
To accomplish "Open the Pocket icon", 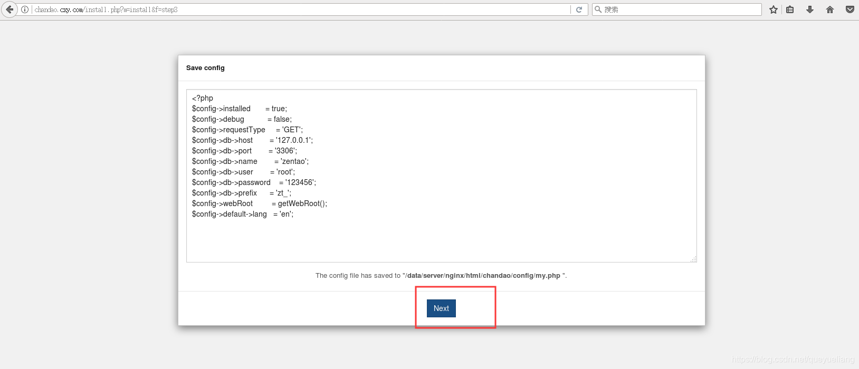I will point(850,9).
